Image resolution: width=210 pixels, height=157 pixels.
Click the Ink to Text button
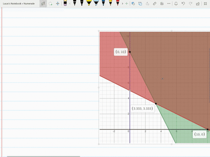(x=147, y=3)
